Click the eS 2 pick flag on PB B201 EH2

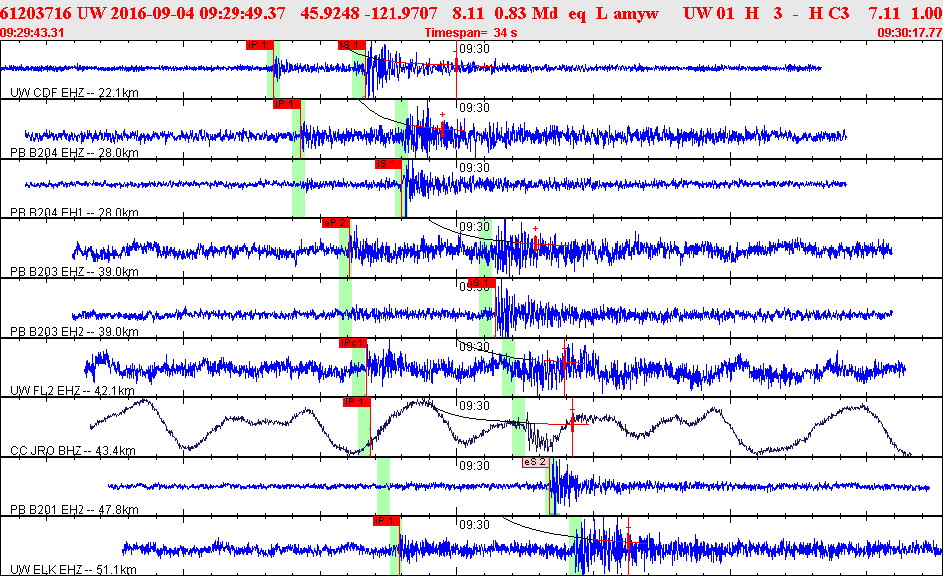pos(535,462)
